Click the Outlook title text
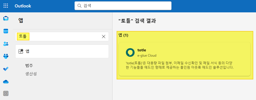Screen dimensions: 256x100 point(23,6)
